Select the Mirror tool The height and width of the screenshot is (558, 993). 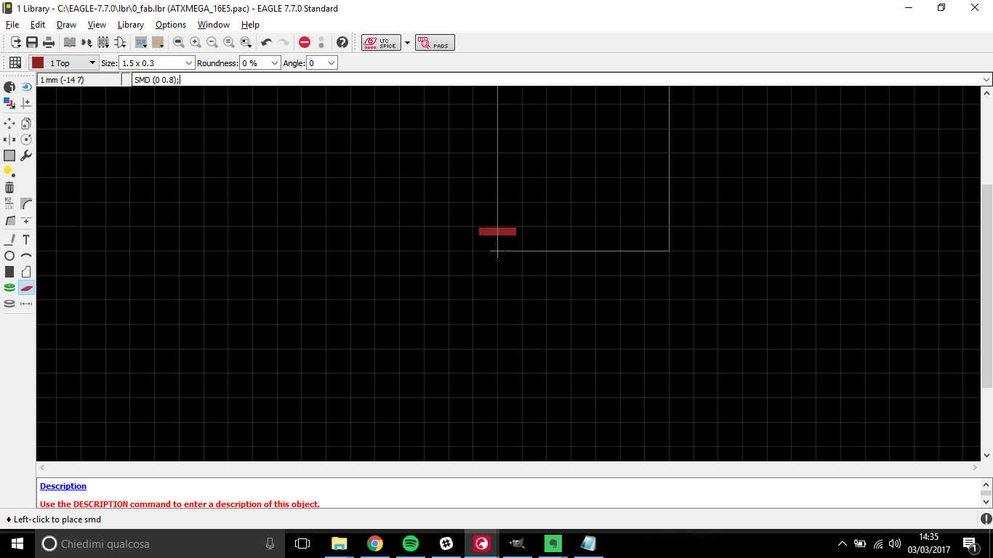[9, 139]
